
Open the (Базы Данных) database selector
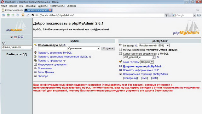tap(17, 47)
